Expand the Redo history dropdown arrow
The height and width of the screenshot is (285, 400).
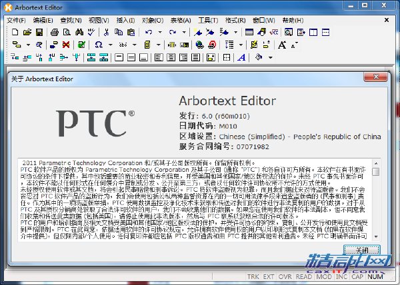184,33
